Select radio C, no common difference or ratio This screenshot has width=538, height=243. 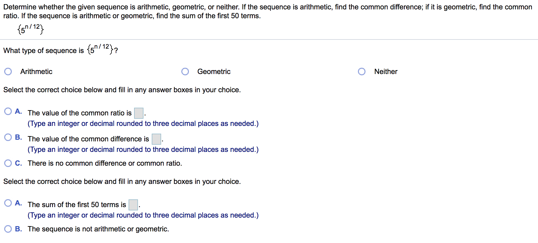pyautogui.click(x=8, y=163)
